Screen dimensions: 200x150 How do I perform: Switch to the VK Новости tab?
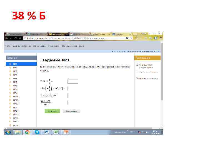pyautogui.click(x=121, y=34)
